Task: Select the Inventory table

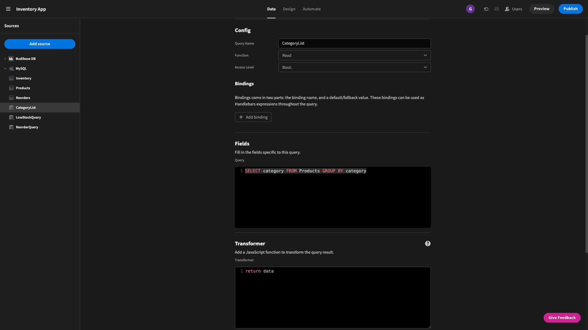Action: pos(40,78)
